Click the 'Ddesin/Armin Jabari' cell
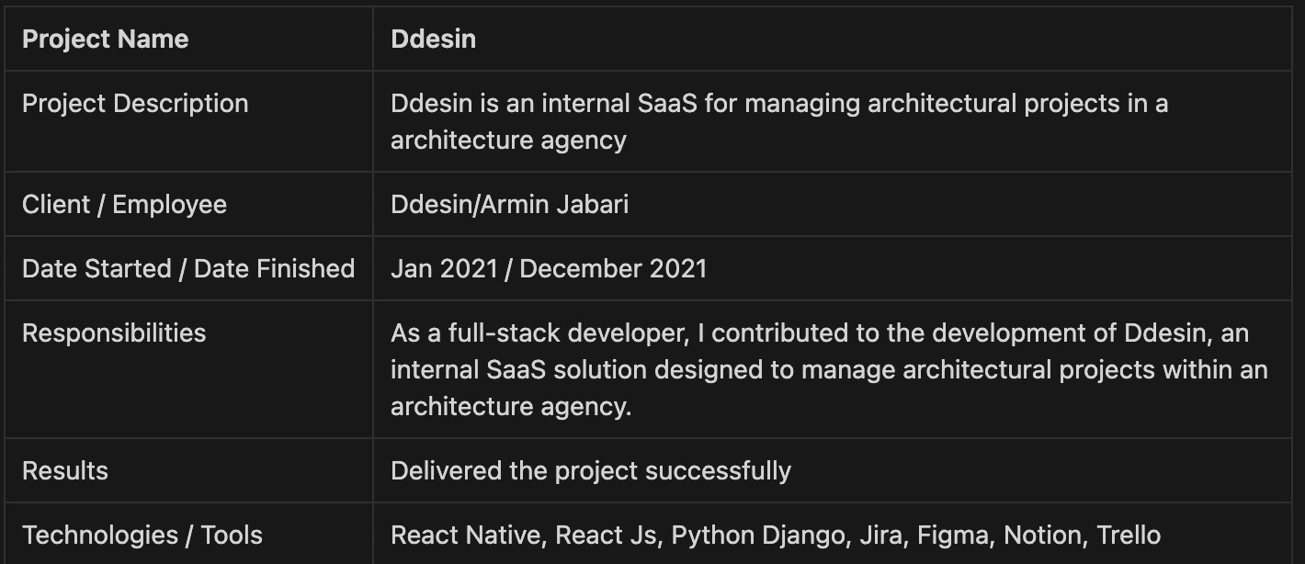The height and width of the screenshot is (564, 1305). (509, 204)
